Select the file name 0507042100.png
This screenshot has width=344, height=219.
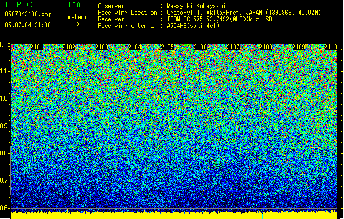point(28,15)
